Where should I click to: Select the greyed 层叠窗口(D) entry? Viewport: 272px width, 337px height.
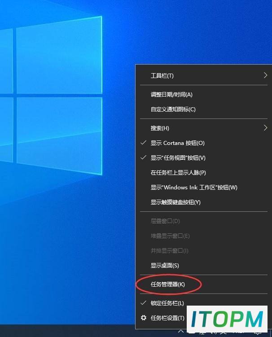coord(204,221)
